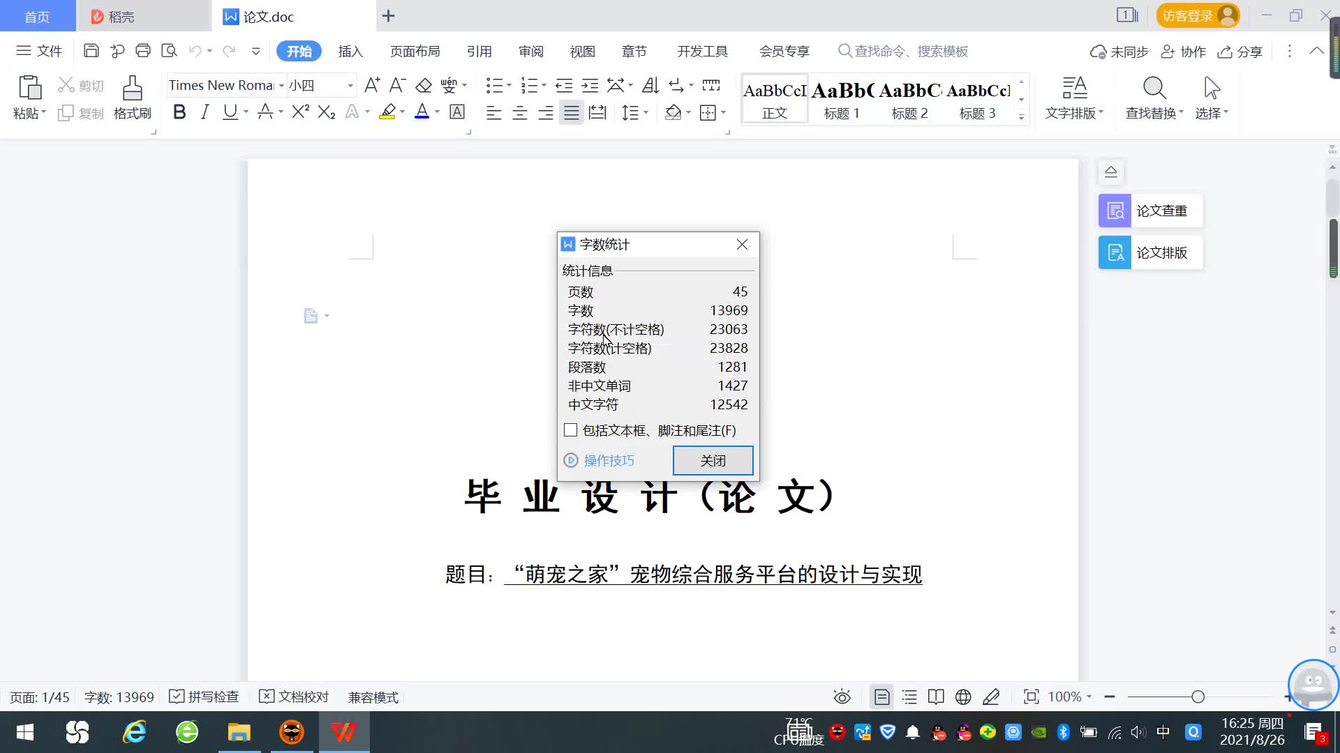Check 包括文本框、脚注和尾注 checkbox
Viewport: 1340px width, 753px height.
(571, 430)
